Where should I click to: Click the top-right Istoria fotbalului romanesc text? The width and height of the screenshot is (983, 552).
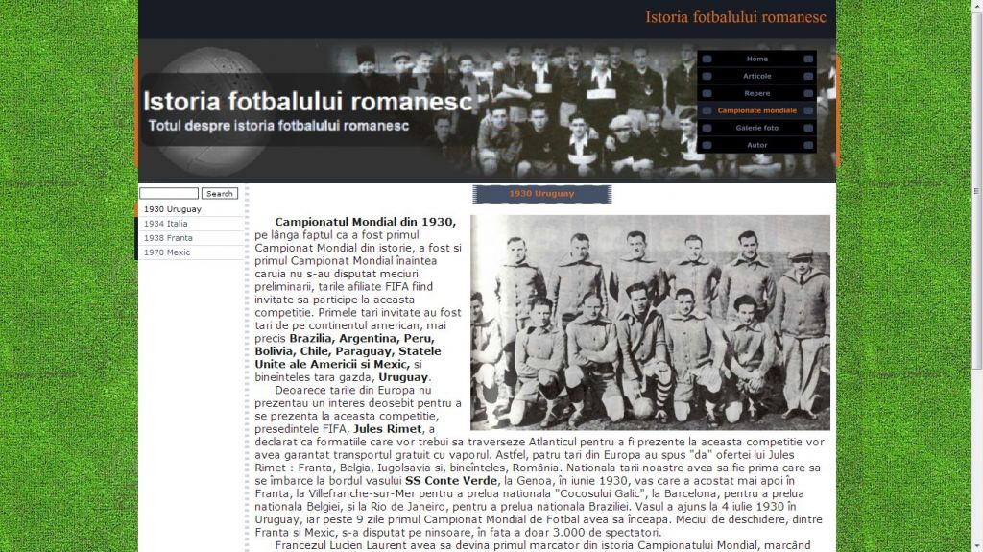point(735,17)
